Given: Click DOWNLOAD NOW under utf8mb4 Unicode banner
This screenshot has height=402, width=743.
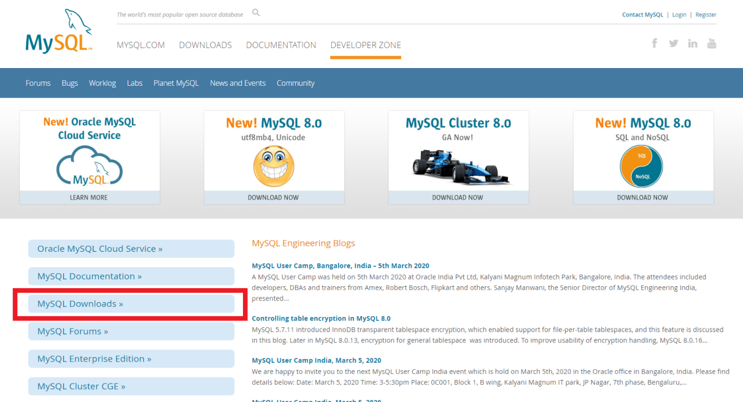Looking at the screenshot, I should click(x=274, y=197).
